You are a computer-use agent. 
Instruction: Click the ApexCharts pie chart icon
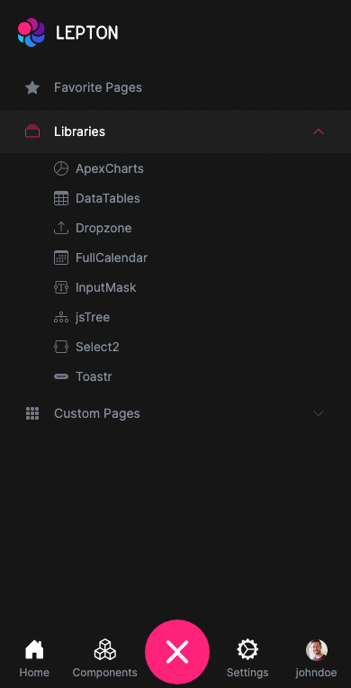pyautogui.click(x=61, y=168)
